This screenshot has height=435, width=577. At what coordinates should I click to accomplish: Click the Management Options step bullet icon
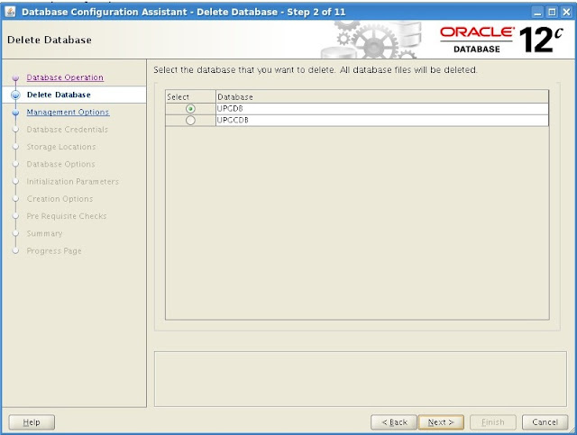point(15,113)
